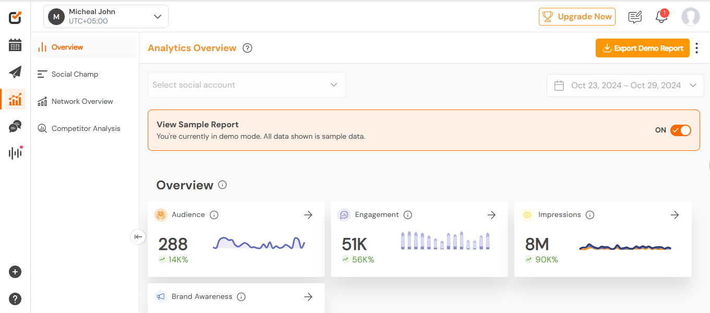Open the date range picker Oct 23 - Oct 29

pos(625,86)
